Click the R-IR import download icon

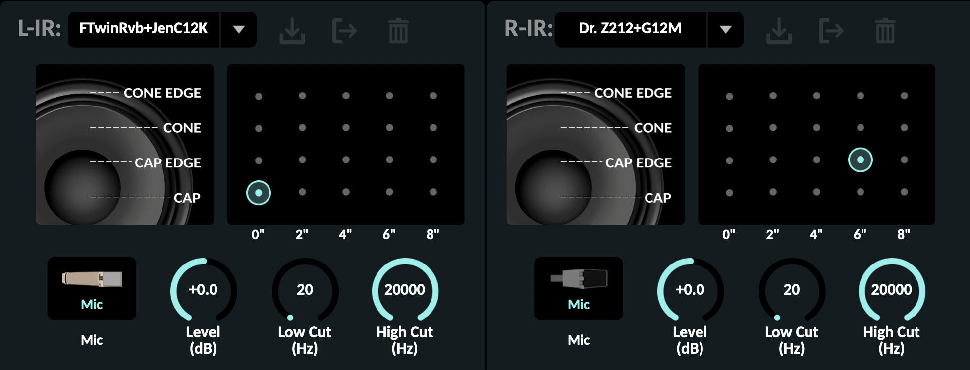pos(778,31)
